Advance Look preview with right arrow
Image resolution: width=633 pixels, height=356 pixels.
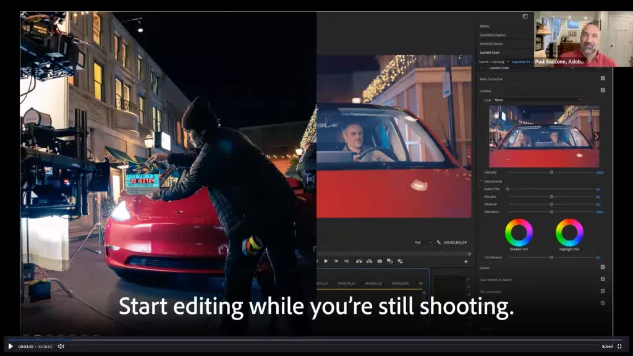point(596,136)
